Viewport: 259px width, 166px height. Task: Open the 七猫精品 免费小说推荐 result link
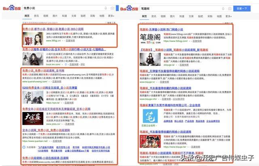64,49
